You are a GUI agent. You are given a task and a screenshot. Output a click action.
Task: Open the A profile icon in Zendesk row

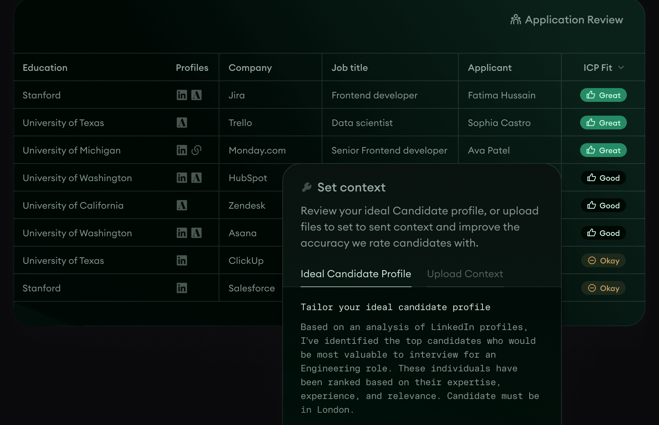click(x=182, y=205)
